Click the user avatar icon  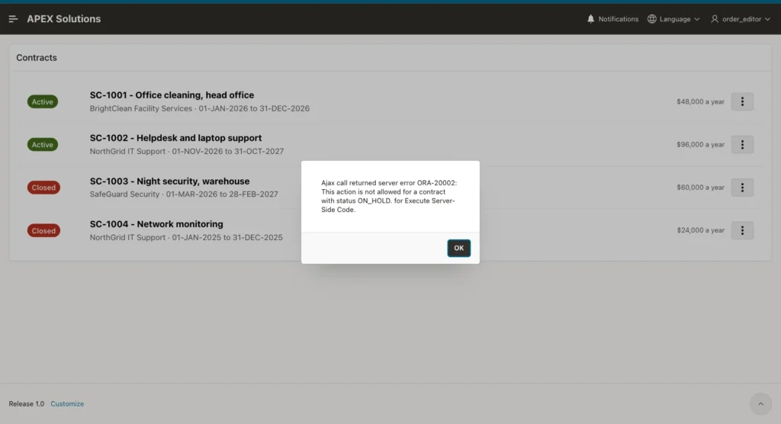click(x=715, y=19)
